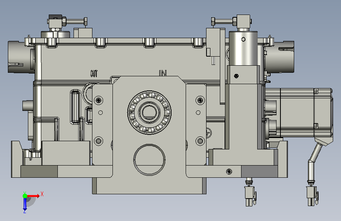341x221 pixels.
Task: Click the blue Z axis arrow
Action: click(25, 204)
